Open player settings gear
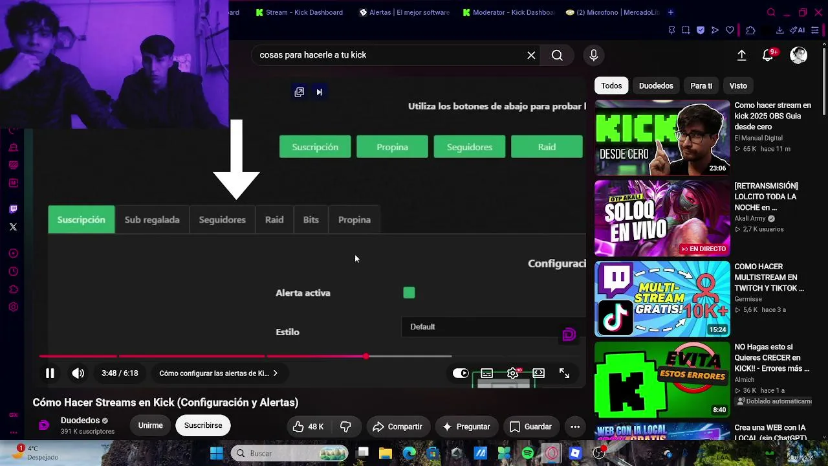Viewport: 828px width, 466px height. click(x=513, y=373)
